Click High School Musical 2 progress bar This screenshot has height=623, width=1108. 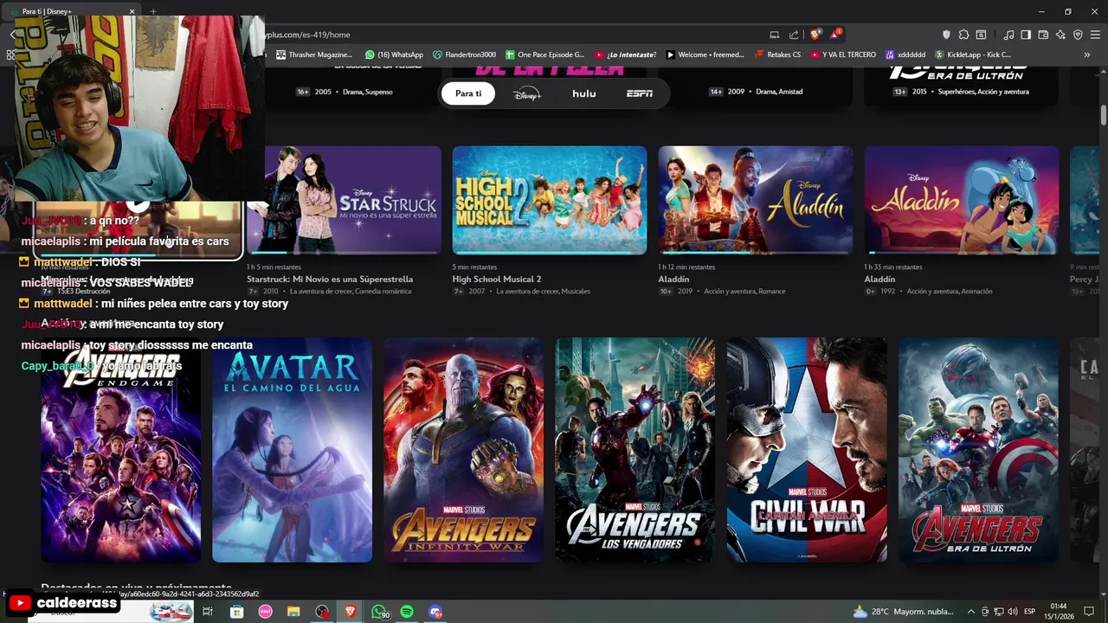coord(550,253)
